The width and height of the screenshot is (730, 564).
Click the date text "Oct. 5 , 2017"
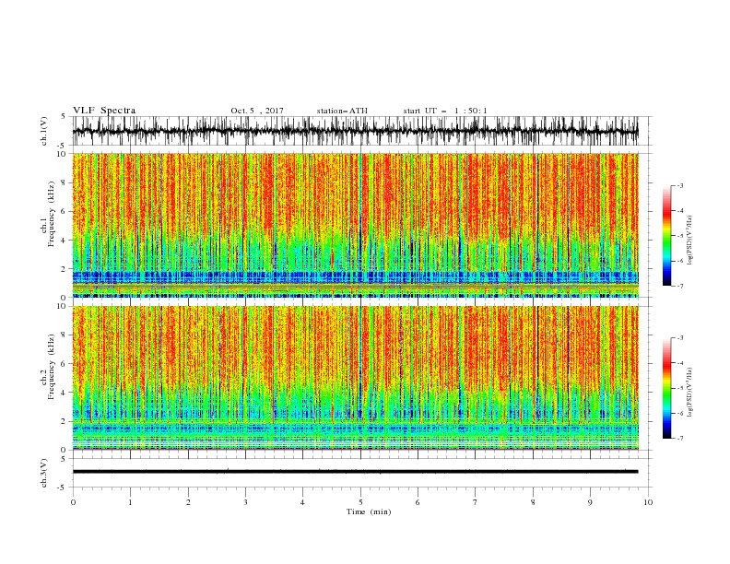[257, 111]
